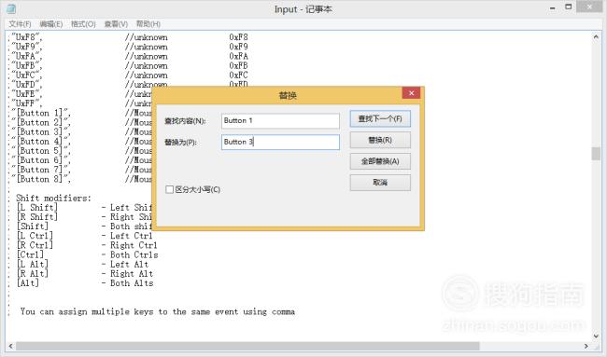The width and height of the screenshot is (607, 357).
Task: Click the "UxF9" text entry
Action: [x=26, y=47]
